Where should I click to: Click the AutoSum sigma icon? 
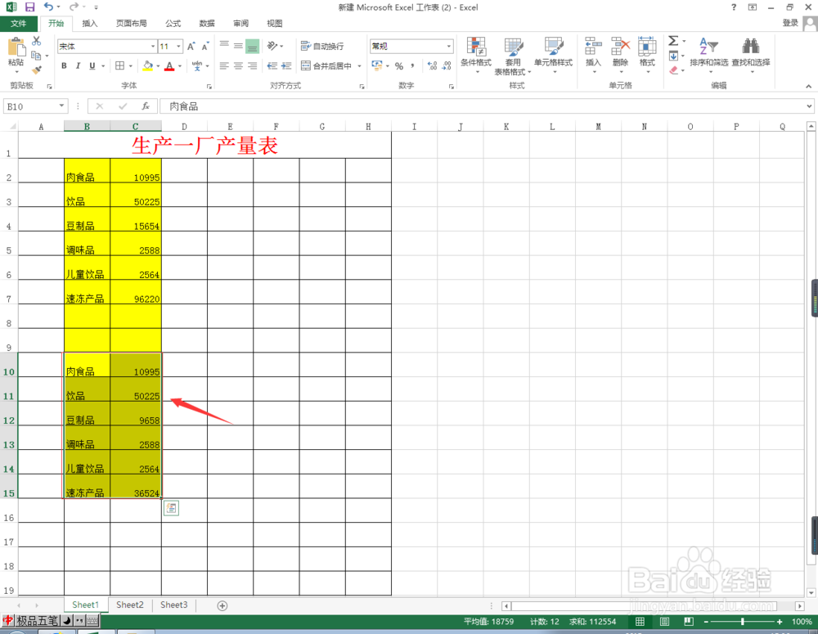click(673, 41)
